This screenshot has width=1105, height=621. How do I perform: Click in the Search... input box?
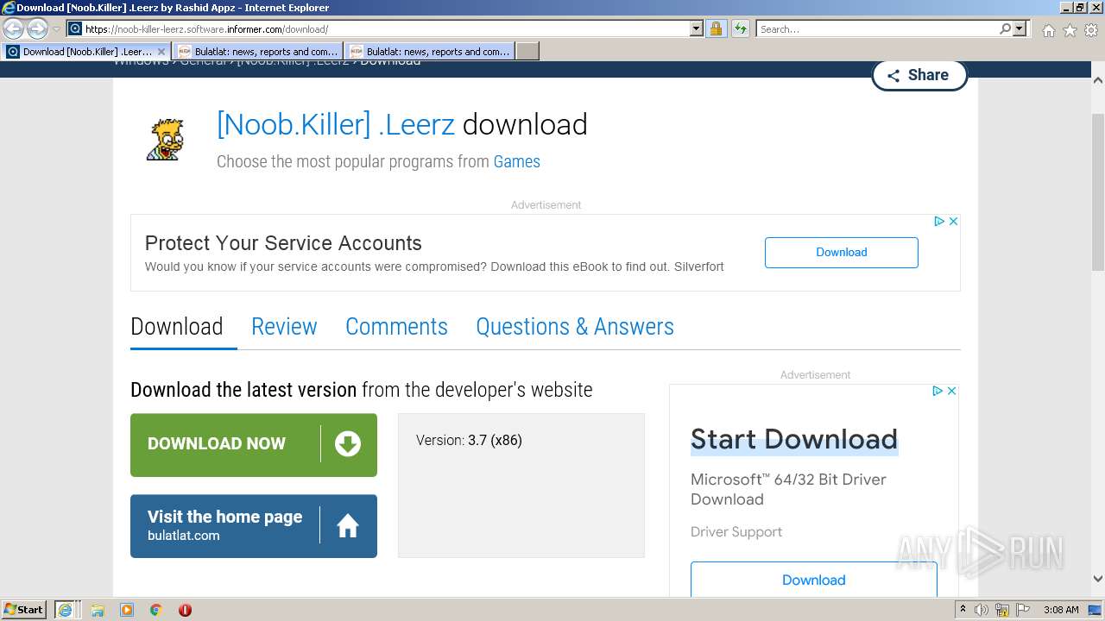pyautogui.click(x=877, y=29)
